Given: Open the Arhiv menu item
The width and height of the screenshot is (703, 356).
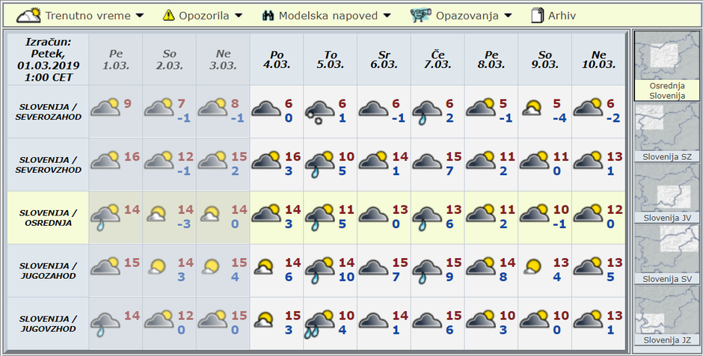Looking at the screenshot, I should (x=562, y=16).
